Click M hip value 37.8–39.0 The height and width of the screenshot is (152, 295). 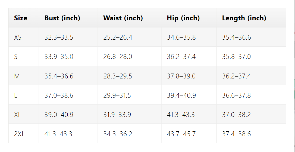(x=181, y=76)
